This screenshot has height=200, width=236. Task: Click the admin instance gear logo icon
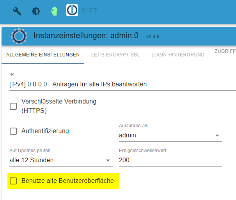(x=19, y=36)
